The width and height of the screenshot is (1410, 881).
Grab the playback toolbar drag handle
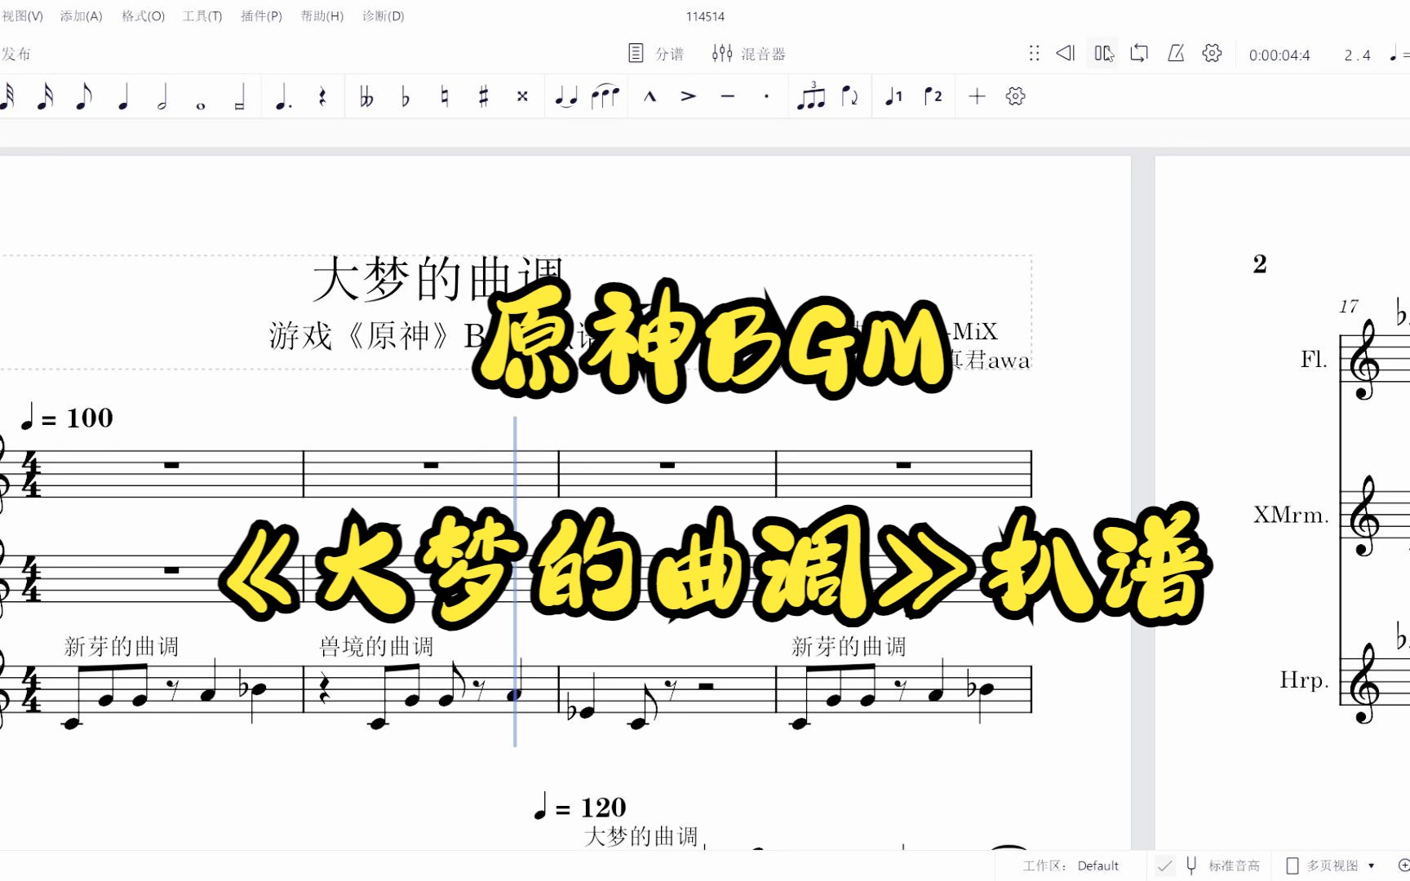click(1034, 54)
